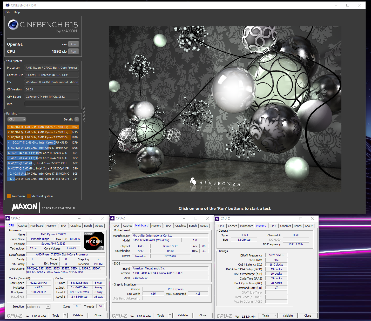Image resolution: width=371 pixels, height=321 pixels.
Task: Click the Processor name field in Cinebench
Action: (52, 68)
